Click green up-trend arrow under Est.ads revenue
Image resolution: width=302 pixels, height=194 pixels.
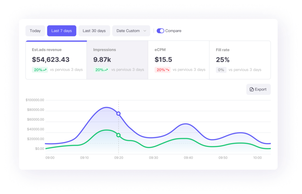[x=45, y=70]
